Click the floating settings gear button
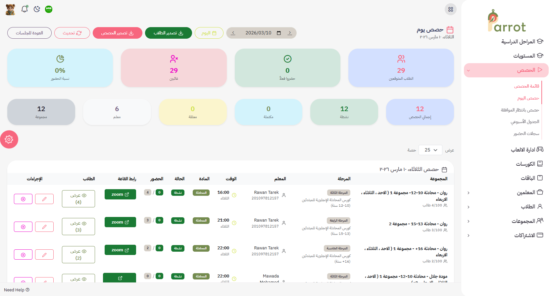The image size is (551, 296). 9,139
